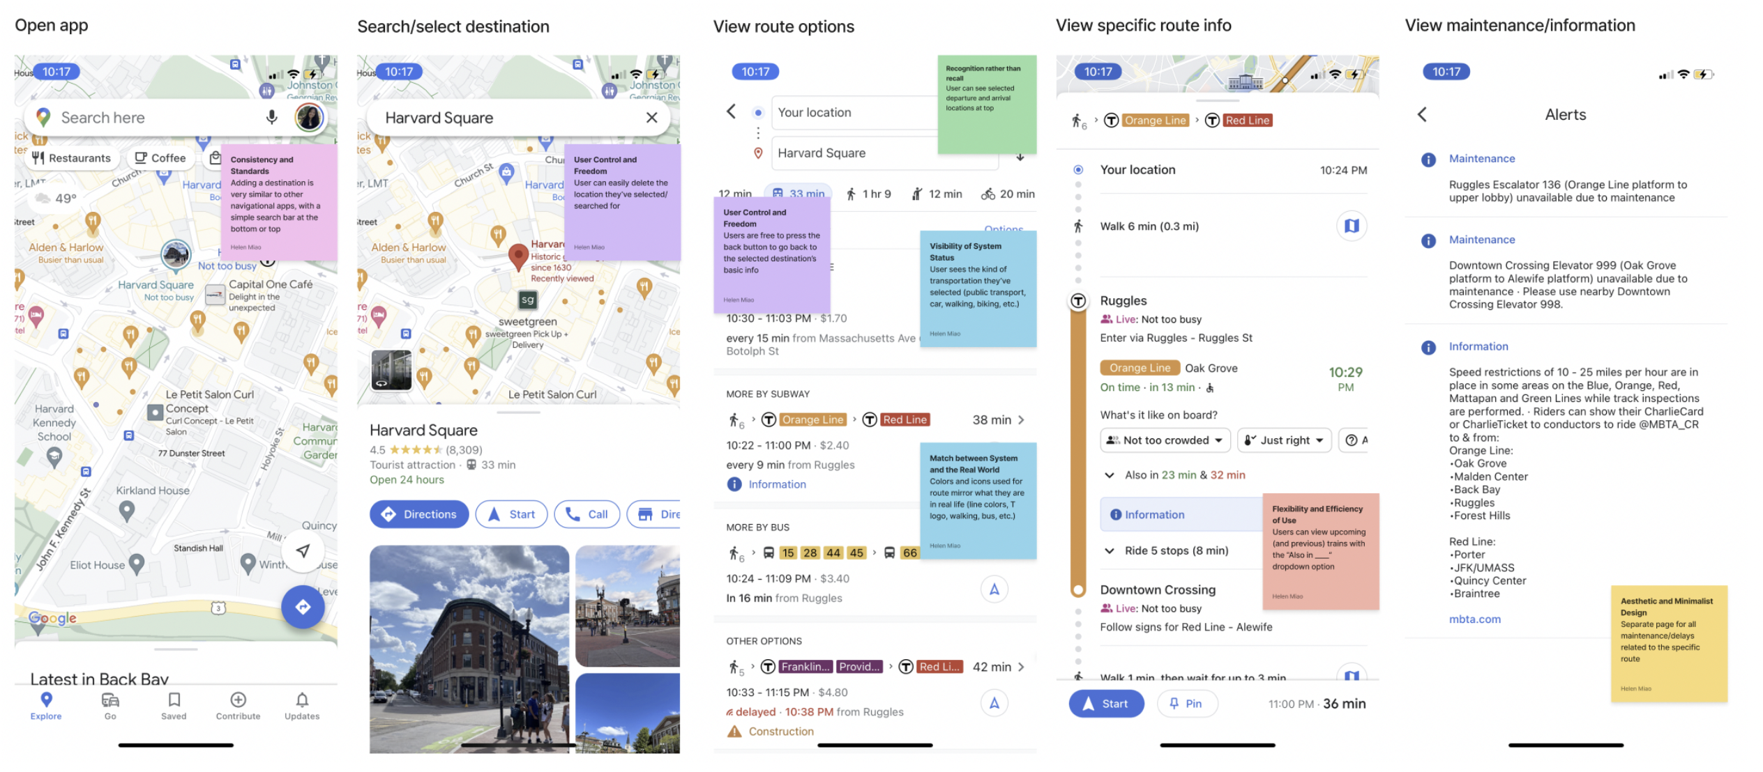This screenshot has width=1763, height=772.
Task: Click the swap origin and destination icon
Action: tap(1020, 157)
